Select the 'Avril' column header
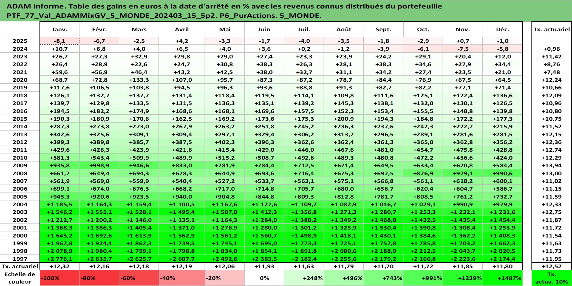The width and height of the screenshot is (572, 286). point(182,29)
